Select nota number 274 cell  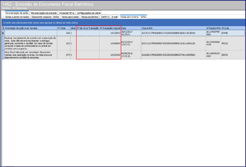coord(64,55)
